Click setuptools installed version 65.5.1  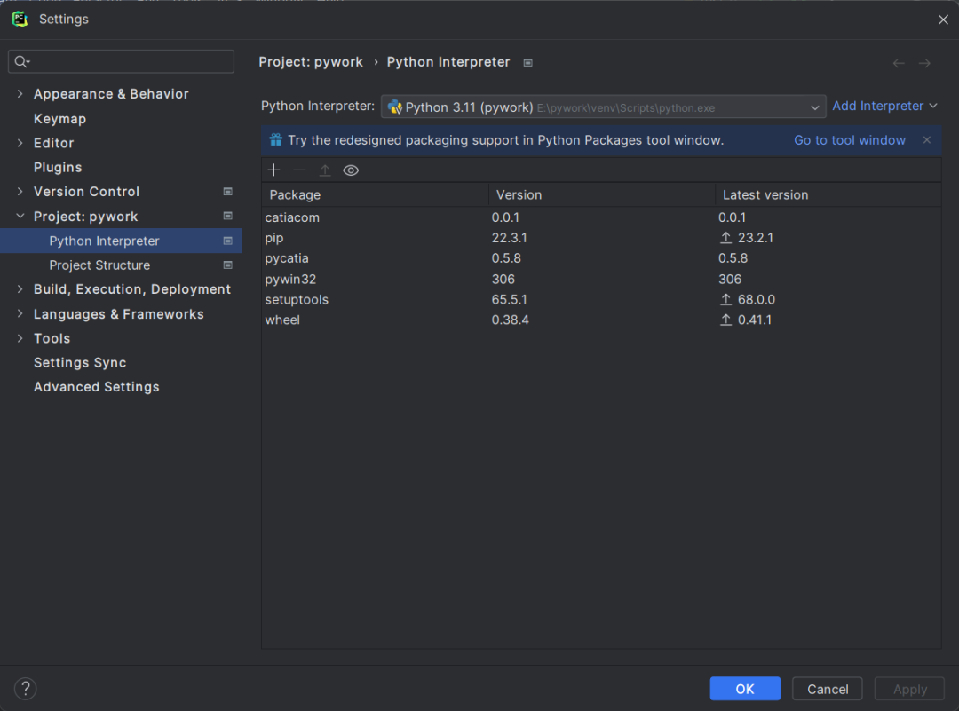coord(510,299)
